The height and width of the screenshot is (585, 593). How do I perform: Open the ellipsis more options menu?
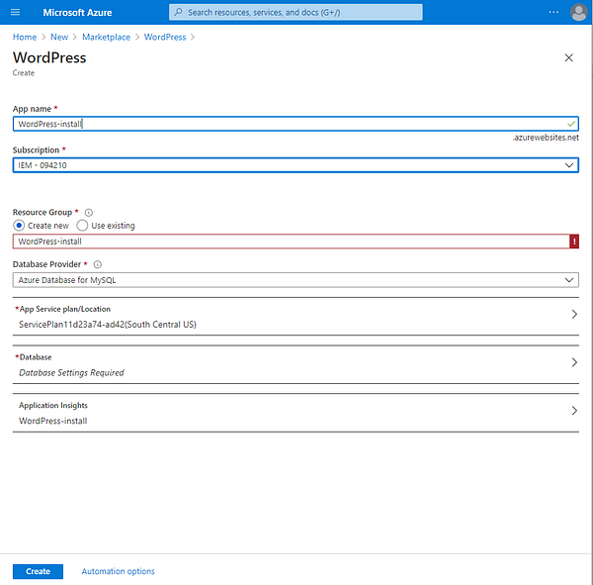[x=553, y=12]
